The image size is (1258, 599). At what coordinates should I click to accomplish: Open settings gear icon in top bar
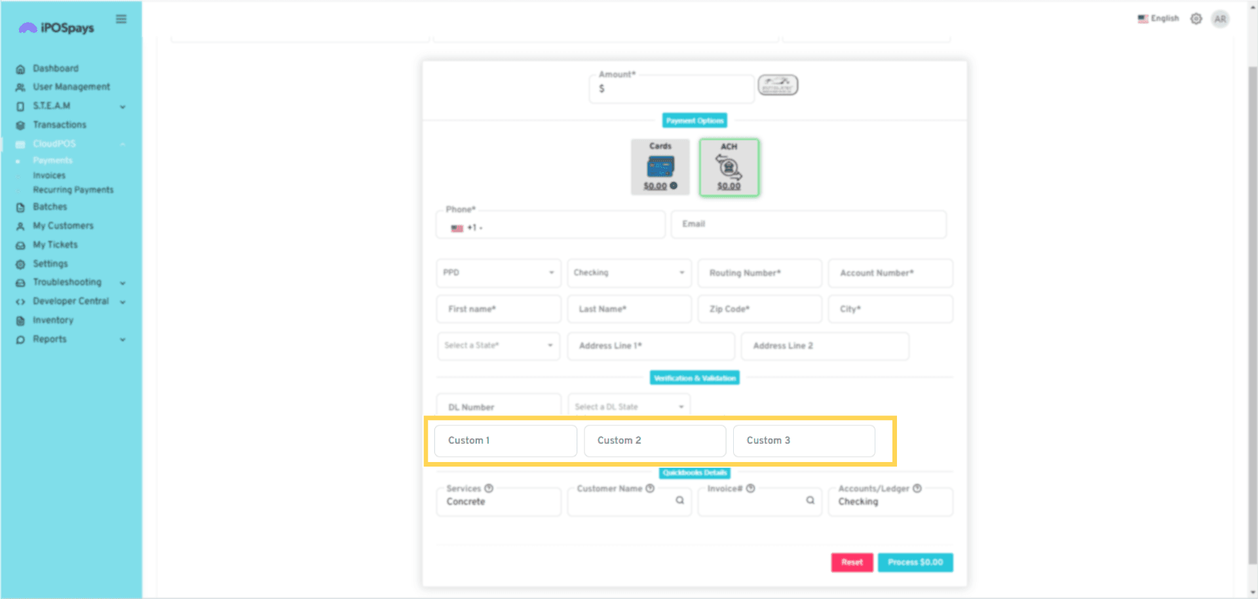(1196, 19)
